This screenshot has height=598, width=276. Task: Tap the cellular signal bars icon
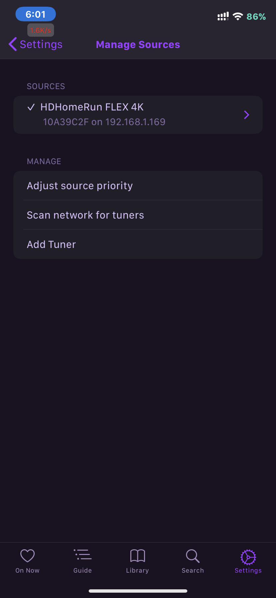click(x=223, y=16)
